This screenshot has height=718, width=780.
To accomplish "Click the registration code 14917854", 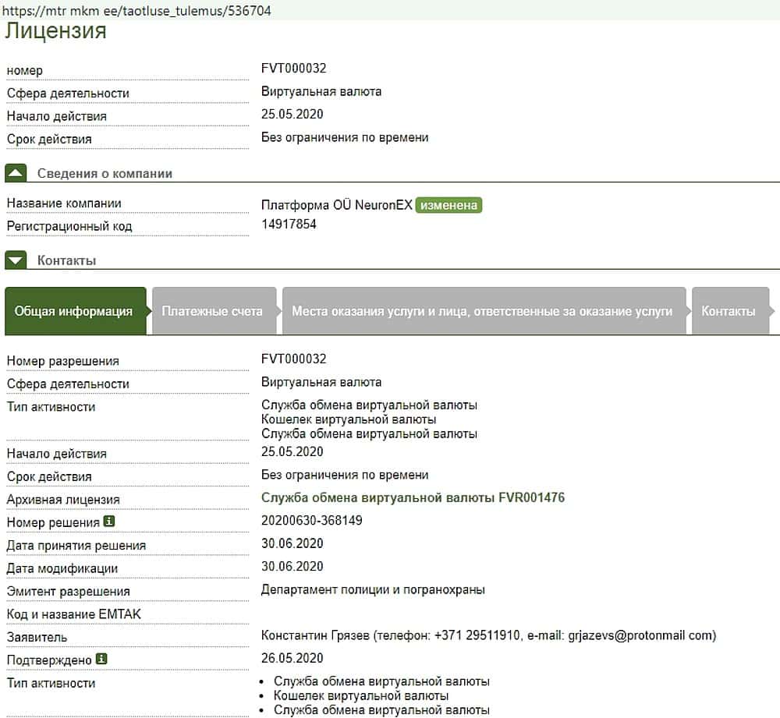I will click(x=289, y=225).
